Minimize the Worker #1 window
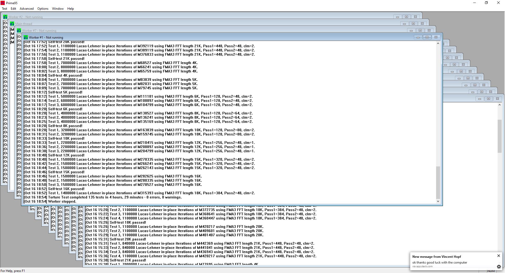This screenshot has height=273, width=505. coord(418,37)
